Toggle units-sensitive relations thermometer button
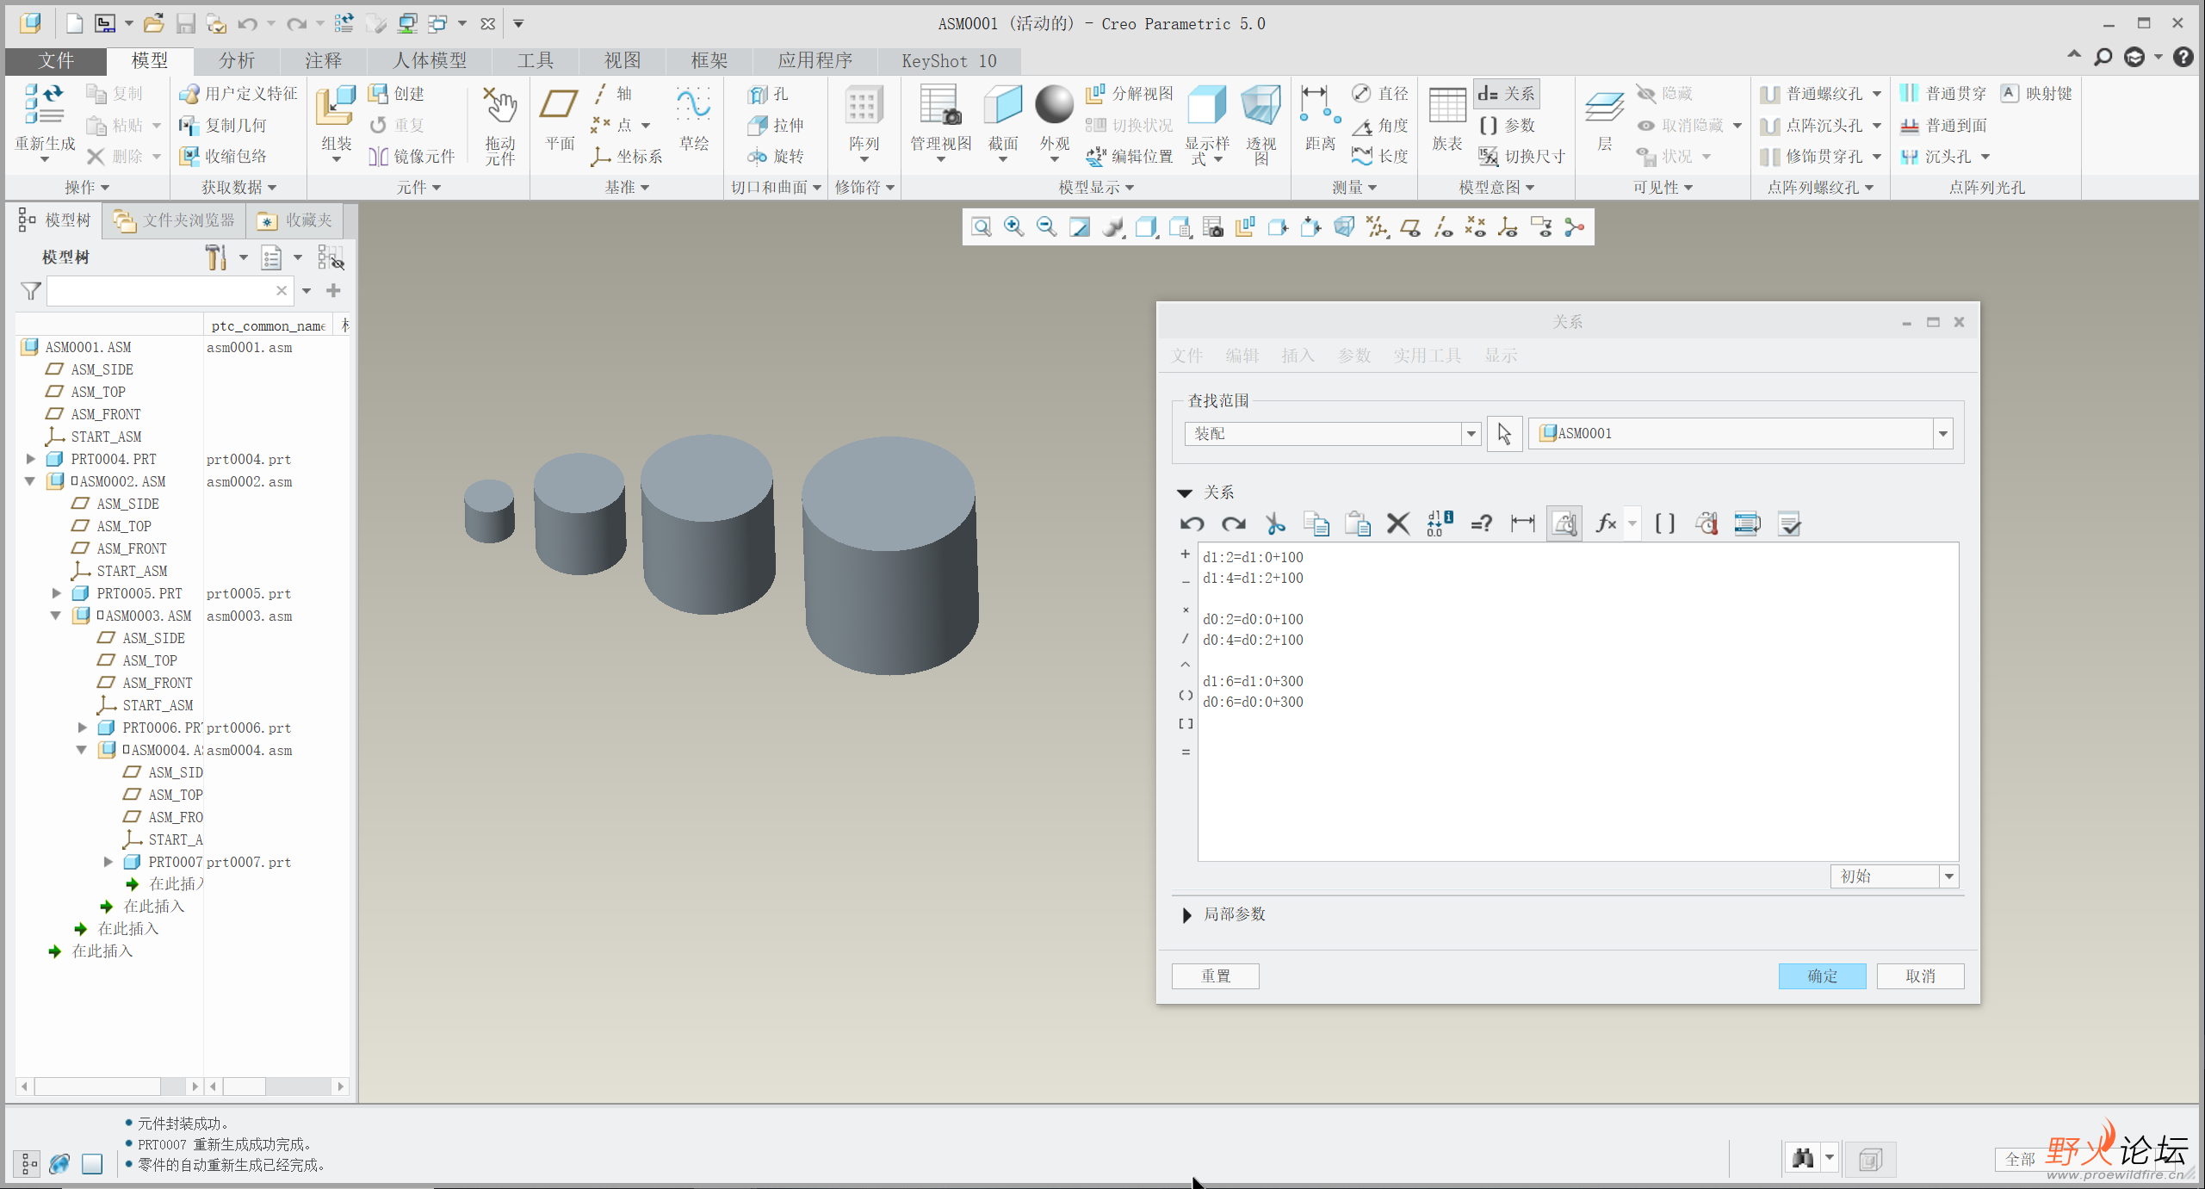Viewport: 2205px width, 1189px height. click(x=1564, y=523)
